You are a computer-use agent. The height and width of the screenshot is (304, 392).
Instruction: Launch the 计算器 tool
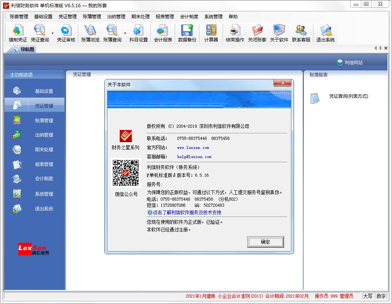(x=211, y=33)
